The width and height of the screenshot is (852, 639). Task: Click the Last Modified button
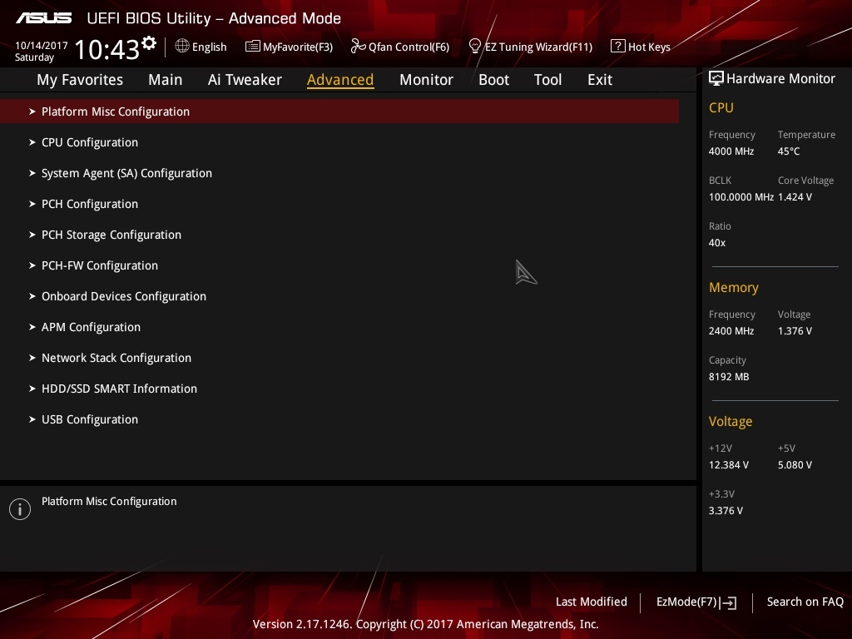coord(592,602)
